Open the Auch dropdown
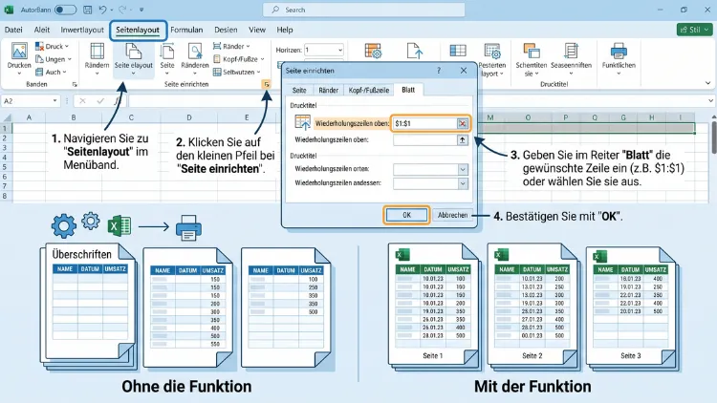Screen dimensions: 717x403 pyautogui.click(x=52, y=72)
